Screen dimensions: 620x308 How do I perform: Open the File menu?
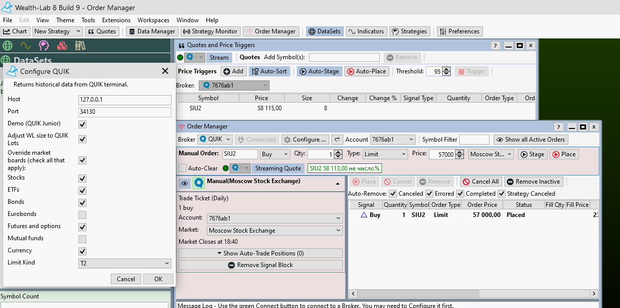click(x=8, y=20)
